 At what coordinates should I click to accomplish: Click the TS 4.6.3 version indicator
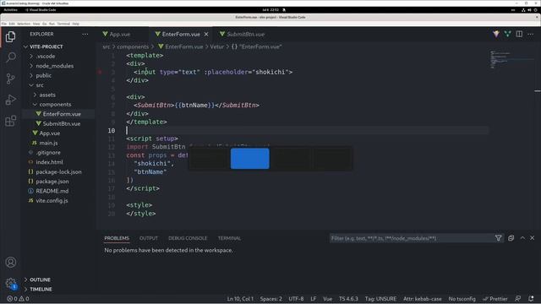348,299
